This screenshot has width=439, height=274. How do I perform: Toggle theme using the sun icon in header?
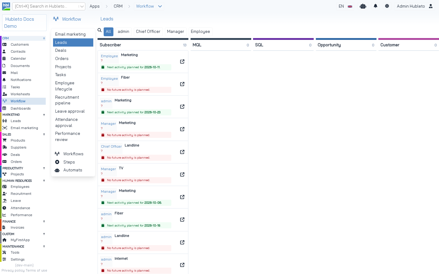[387, 6]
